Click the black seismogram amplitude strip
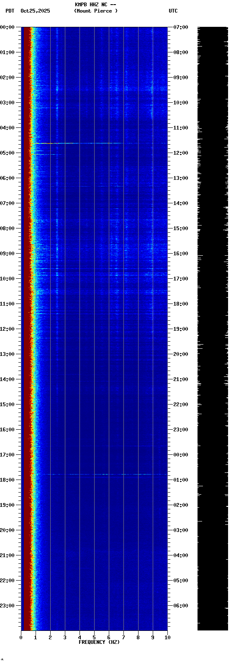 pyautogui.click(x=213, y=329)
